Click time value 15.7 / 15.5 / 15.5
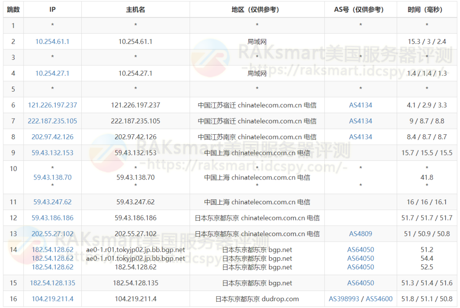Screen dimensions: 460x308 click(x=427, y=153)
